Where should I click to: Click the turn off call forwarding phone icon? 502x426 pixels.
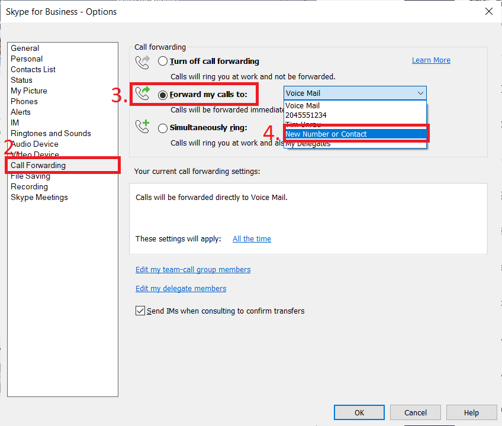pos(142,62)
